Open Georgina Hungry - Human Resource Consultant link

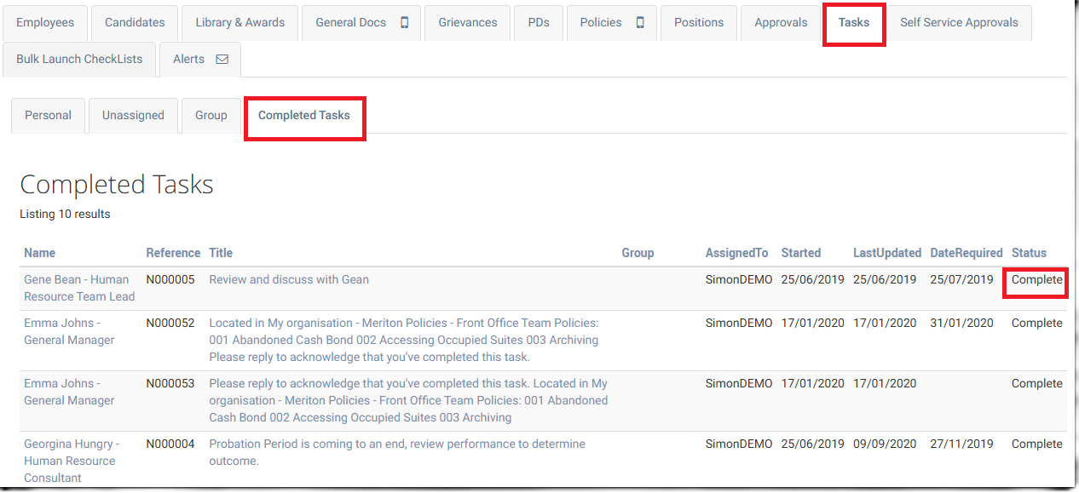72,461
